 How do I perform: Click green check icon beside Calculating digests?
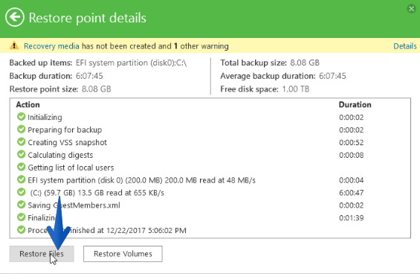21,155
